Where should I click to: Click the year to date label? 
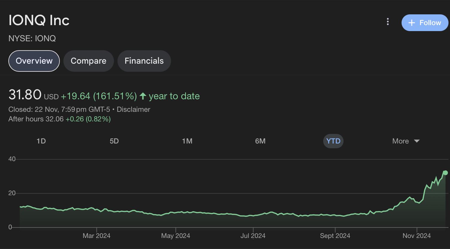(x=174, y=96)
